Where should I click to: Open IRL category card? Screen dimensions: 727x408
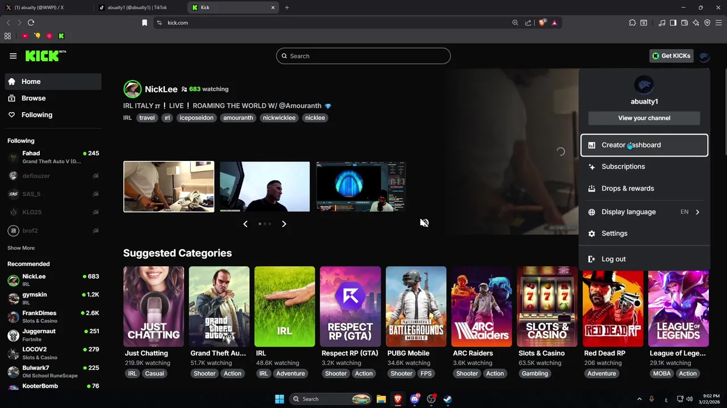point(285,307)
